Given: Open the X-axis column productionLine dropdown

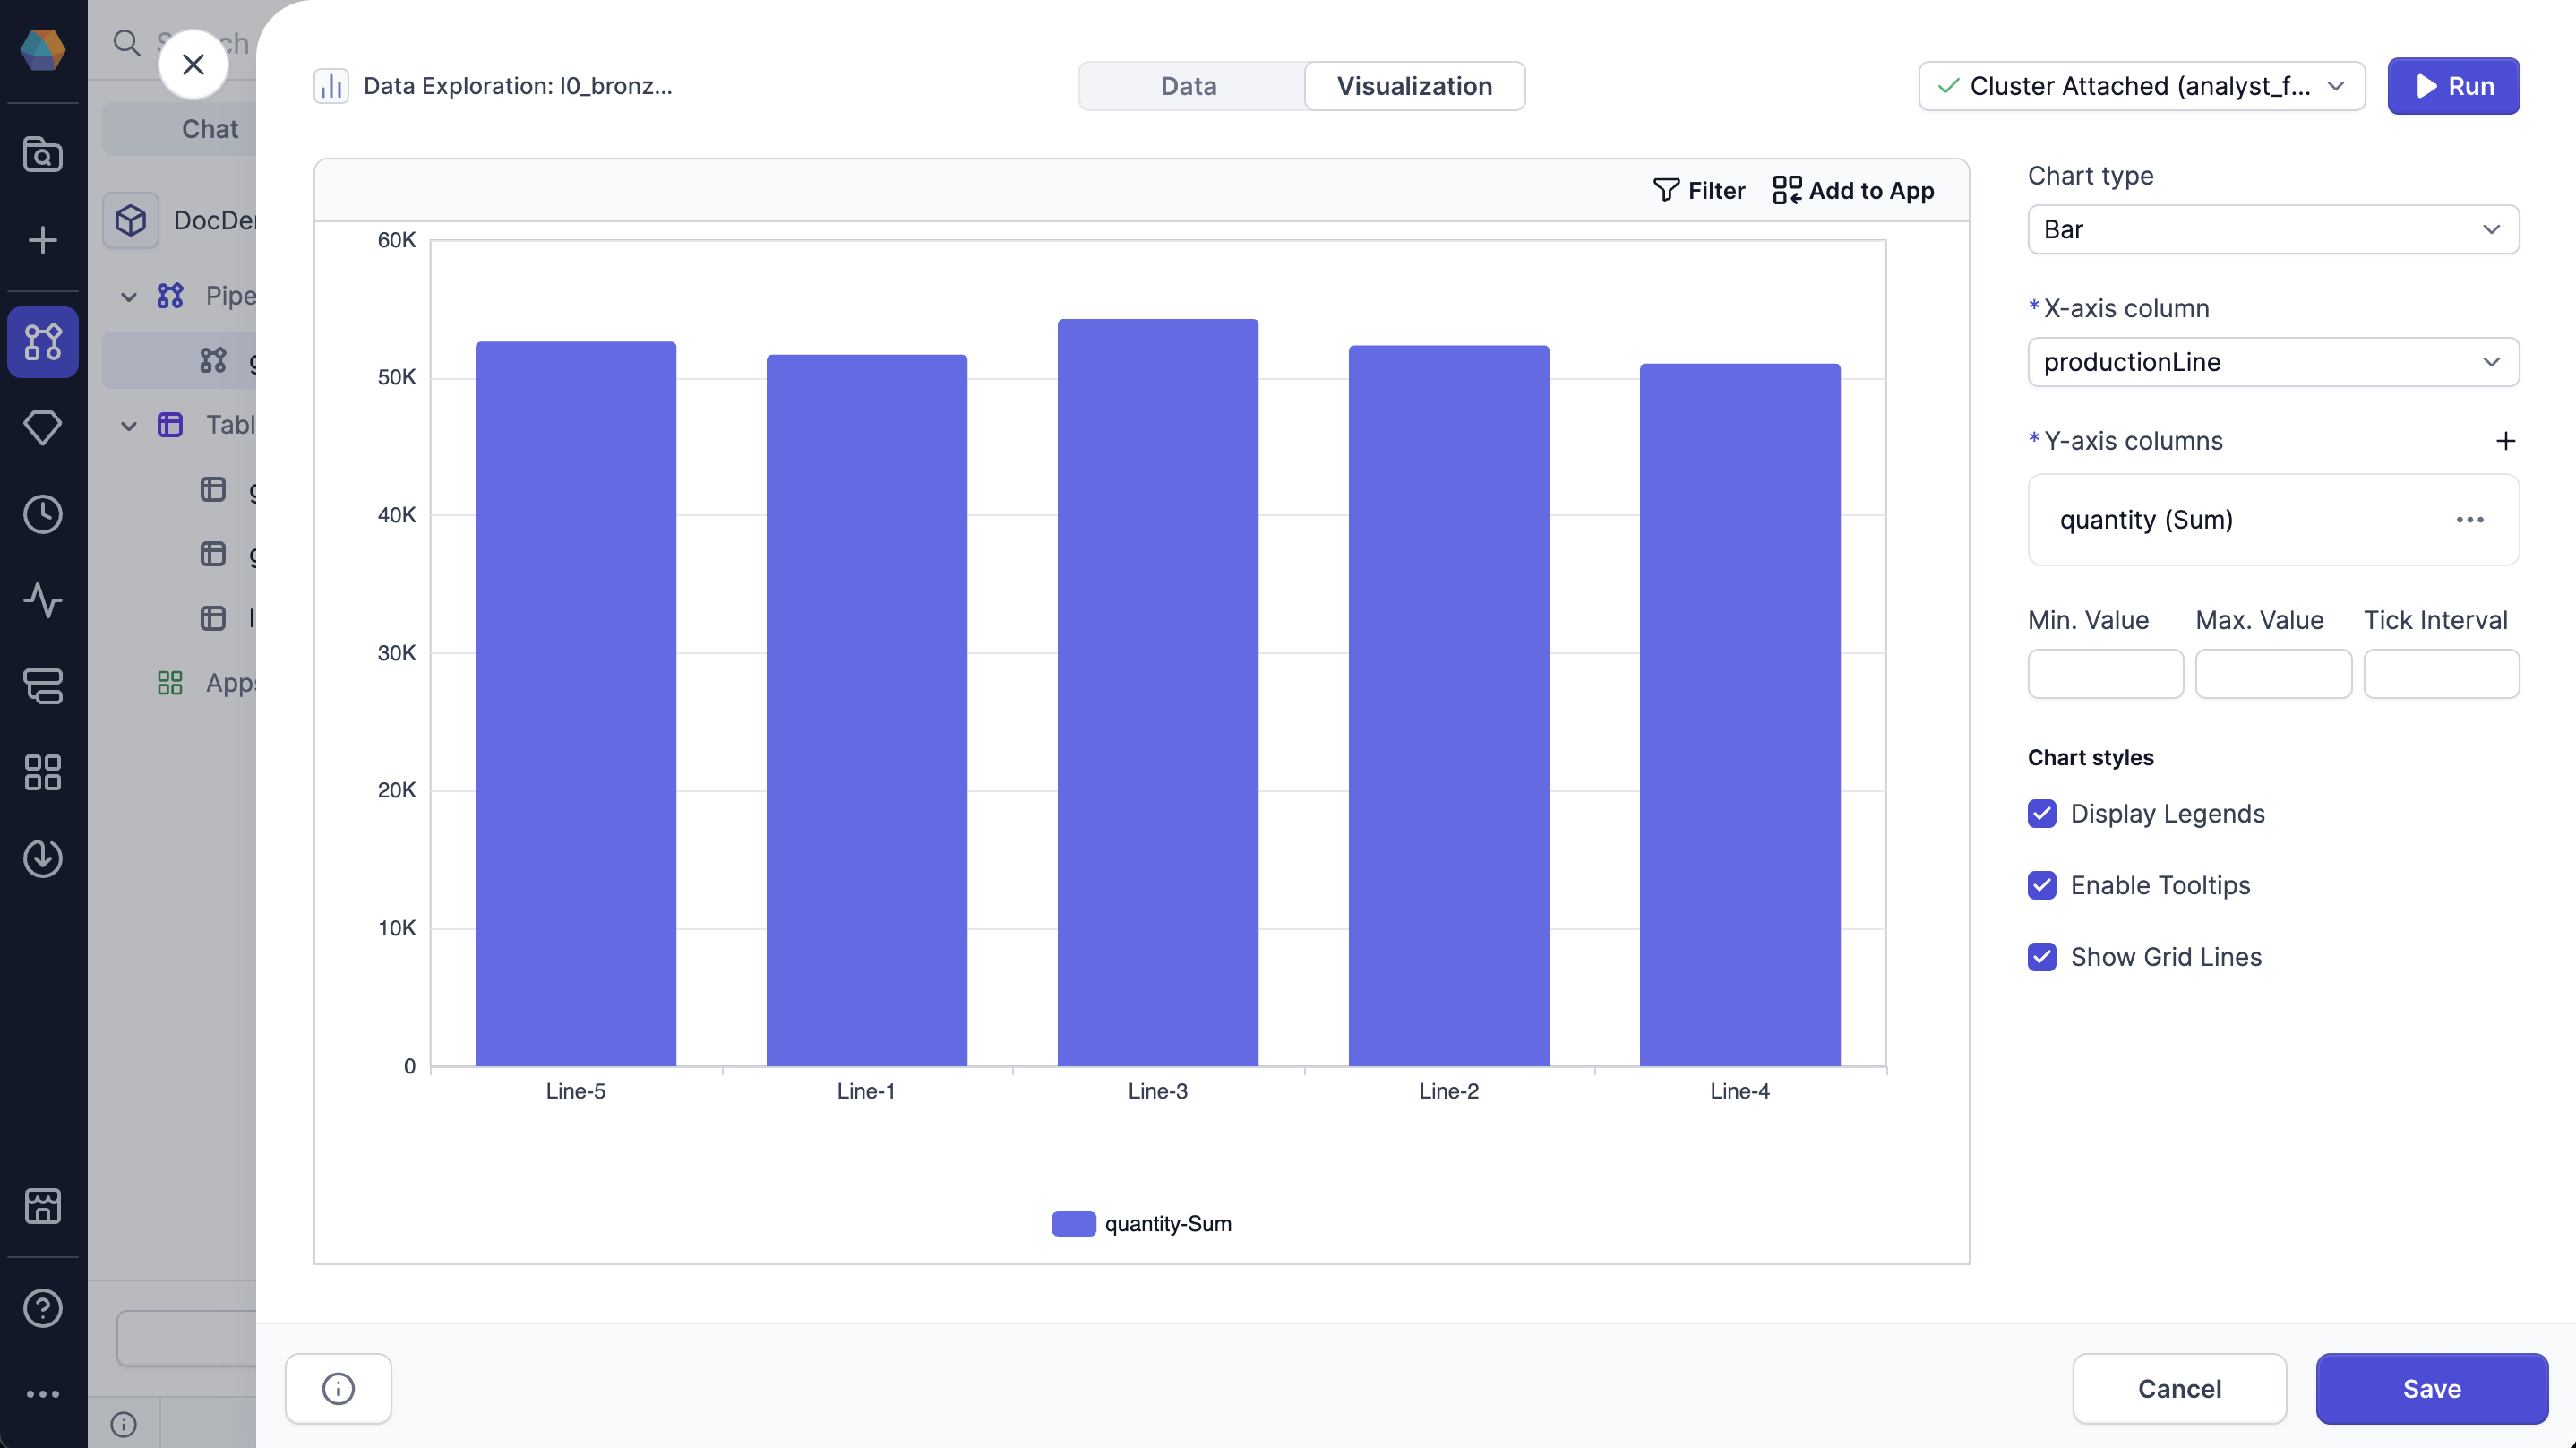Looking at the screenshot, I should click(2272, 362).
